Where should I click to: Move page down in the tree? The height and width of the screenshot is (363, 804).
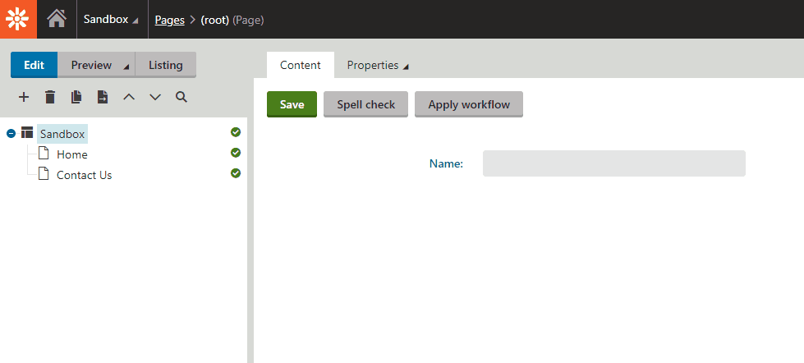[x=155, y=97]
